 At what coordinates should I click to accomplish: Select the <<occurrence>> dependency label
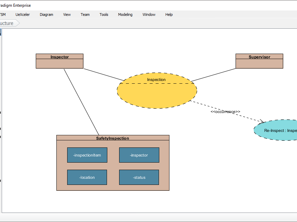coord(226,111)
